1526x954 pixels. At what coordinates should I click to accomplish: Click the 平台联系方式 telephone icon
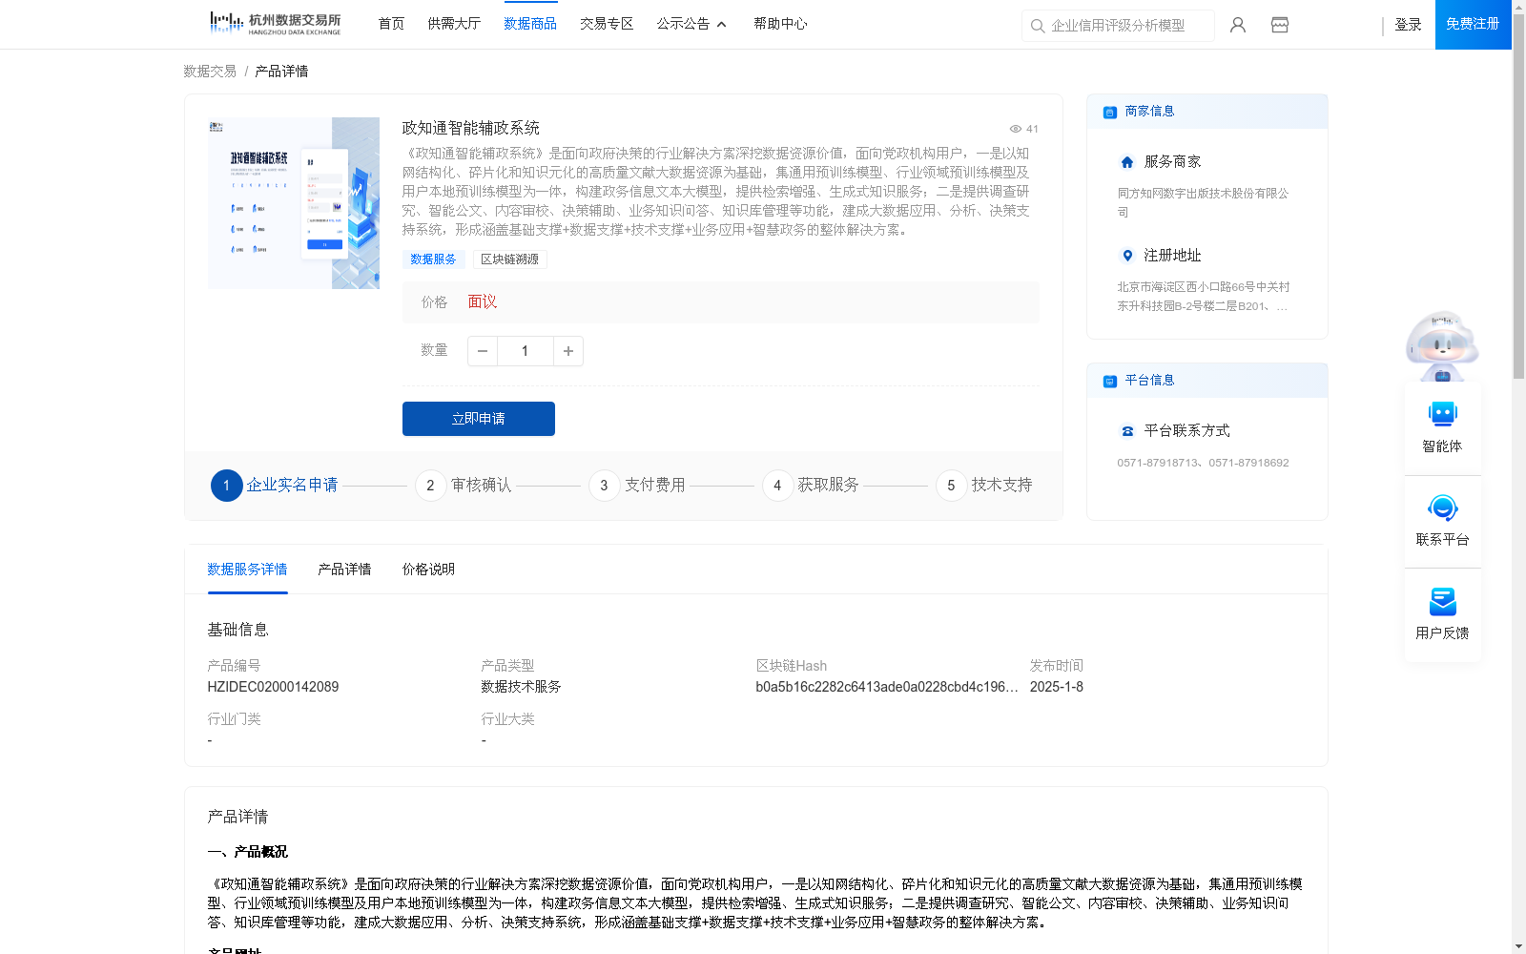coord(1127,431)
